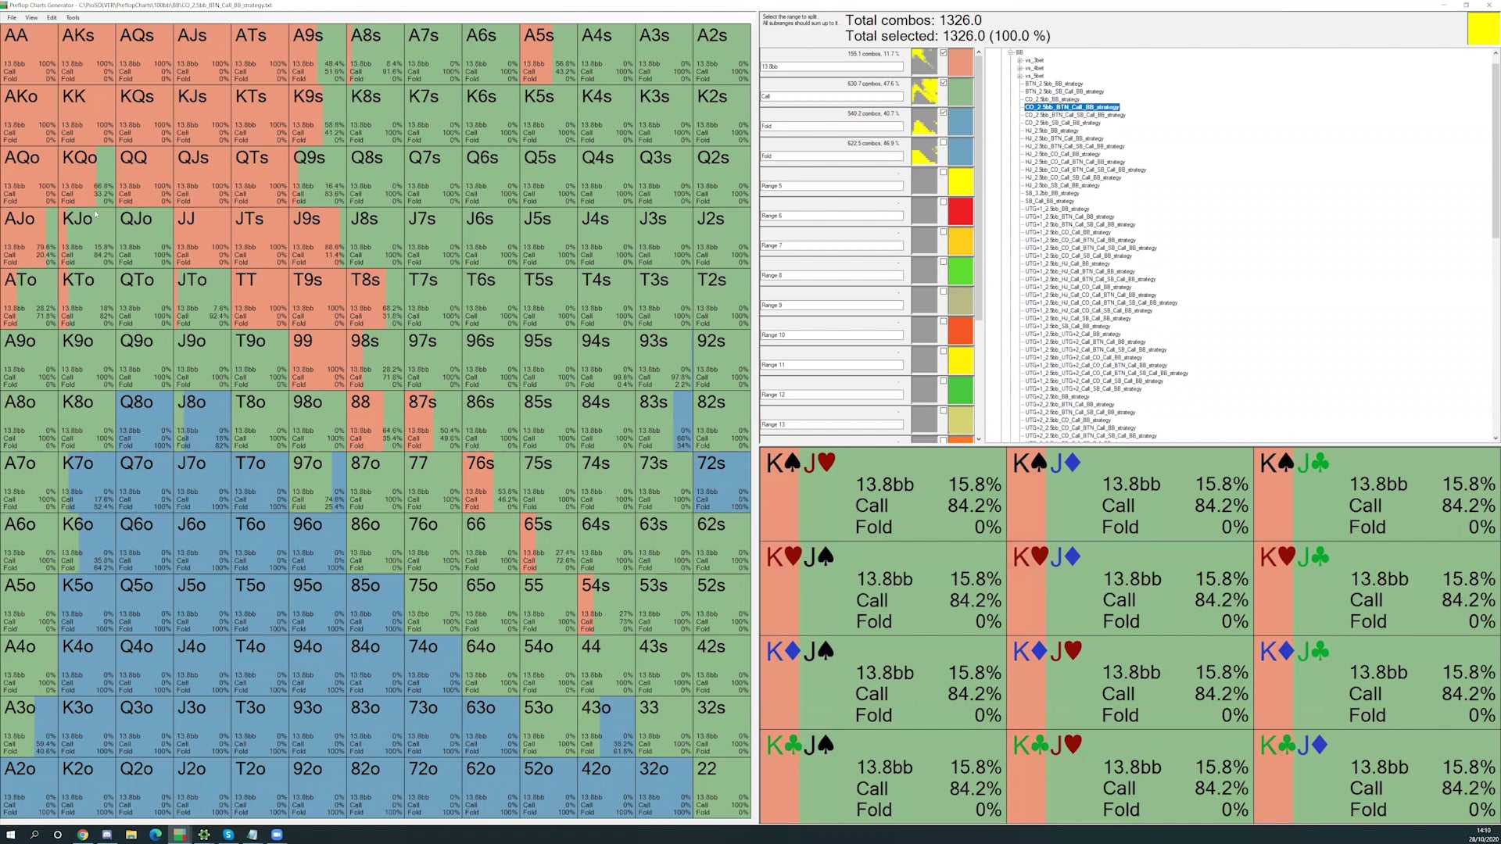
Task: Open Skype from the taskbar
Action: (228, 835)
